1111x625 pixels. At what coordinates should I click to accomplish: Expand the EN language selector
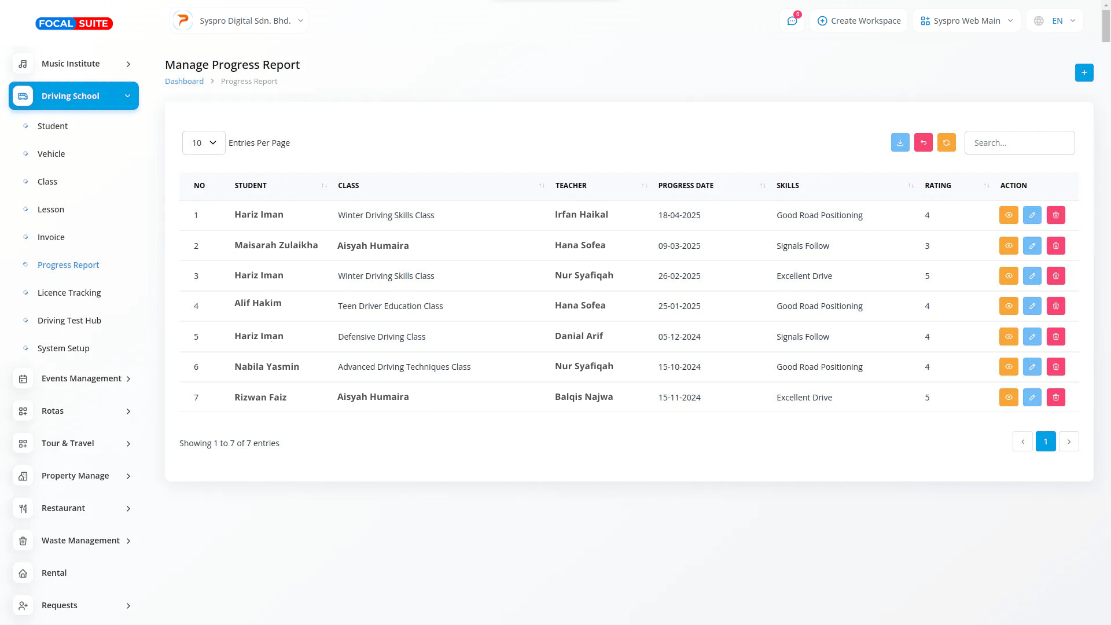click(1055, 21)
